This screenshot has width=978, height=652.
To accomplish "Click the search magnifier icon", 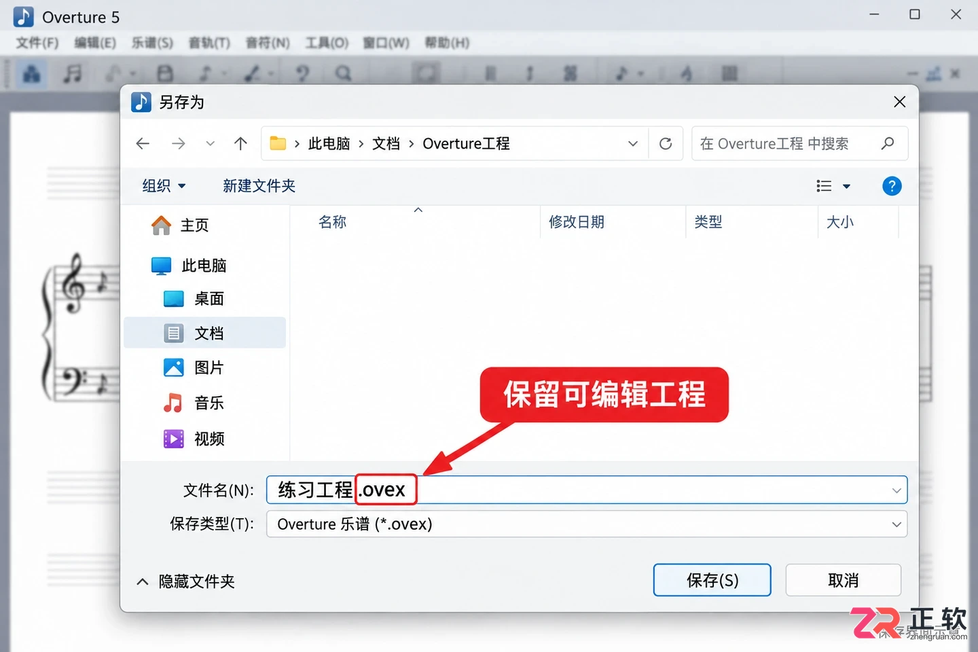I will click(x=887, y=143).
